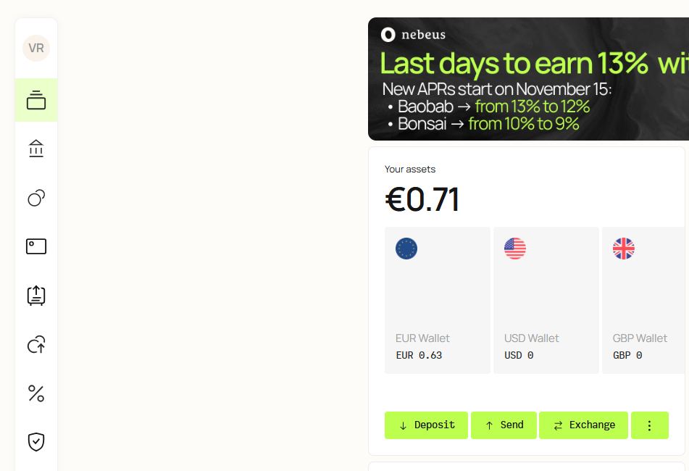Click the United States flag icon
This screenshot has width=689, height=471.
(x=515, y=249)
